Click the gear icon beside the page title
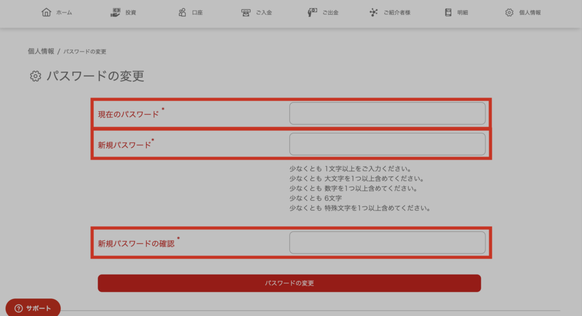Viewport: 582px width, 316px height. [x=35, y=77]
